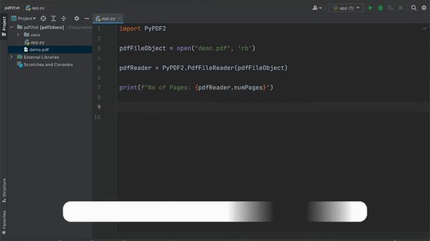
Task: Select Scratches and Consoles item
Action: (x=45, y=65)
